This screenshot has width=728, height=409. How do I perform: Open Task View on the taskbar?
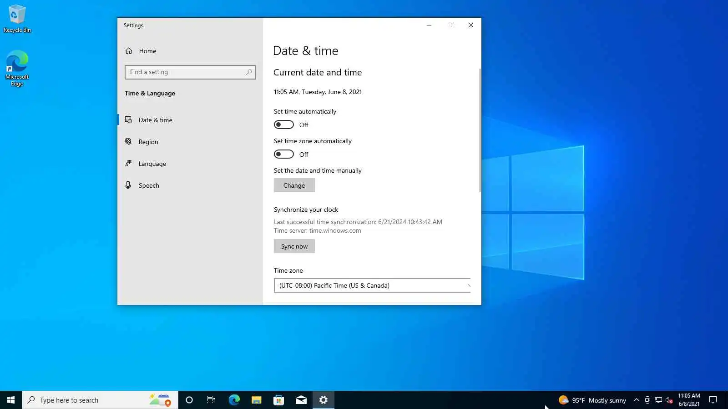(x=211, y=400)
